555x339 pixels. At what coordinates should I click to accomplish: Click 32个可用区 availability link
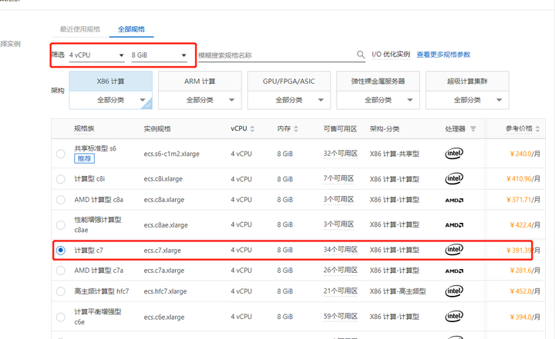[x=341, y=154]
